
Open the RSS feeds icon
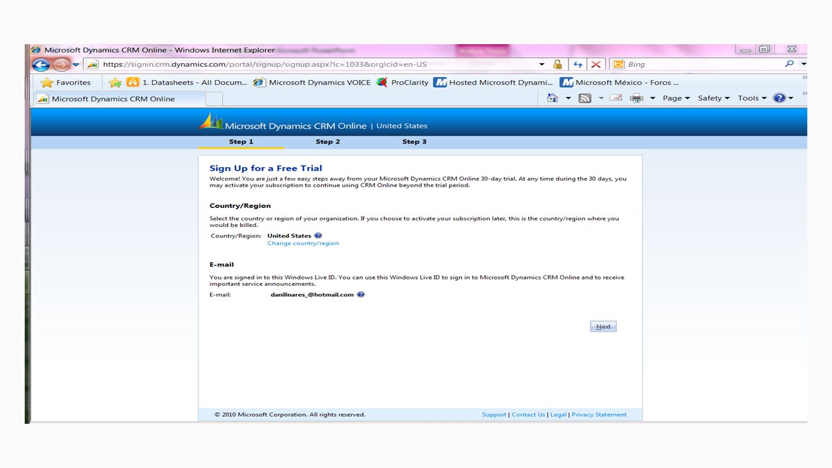click(585, 98)
